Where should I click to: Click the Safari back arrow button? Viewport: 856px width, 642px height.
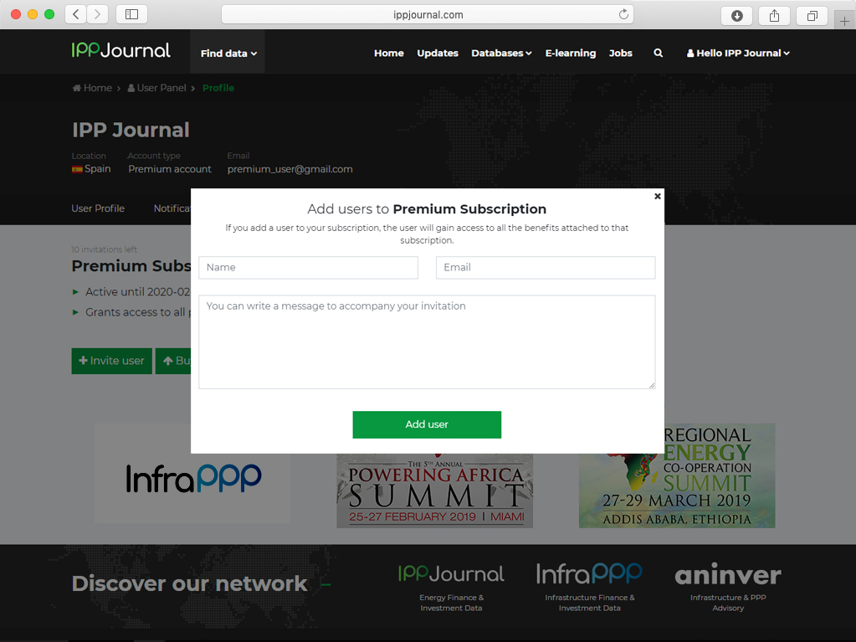(76, 14)
